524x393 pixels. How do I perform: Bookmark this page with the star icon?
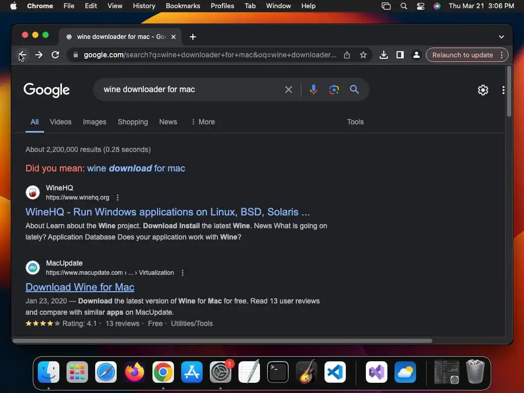tap(363, 55)
